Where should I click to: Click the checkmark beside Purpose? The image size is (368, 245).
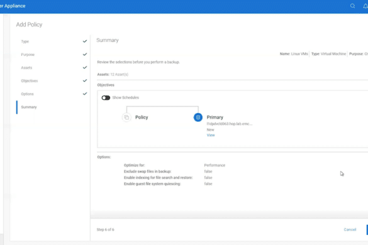coord(85,55)
